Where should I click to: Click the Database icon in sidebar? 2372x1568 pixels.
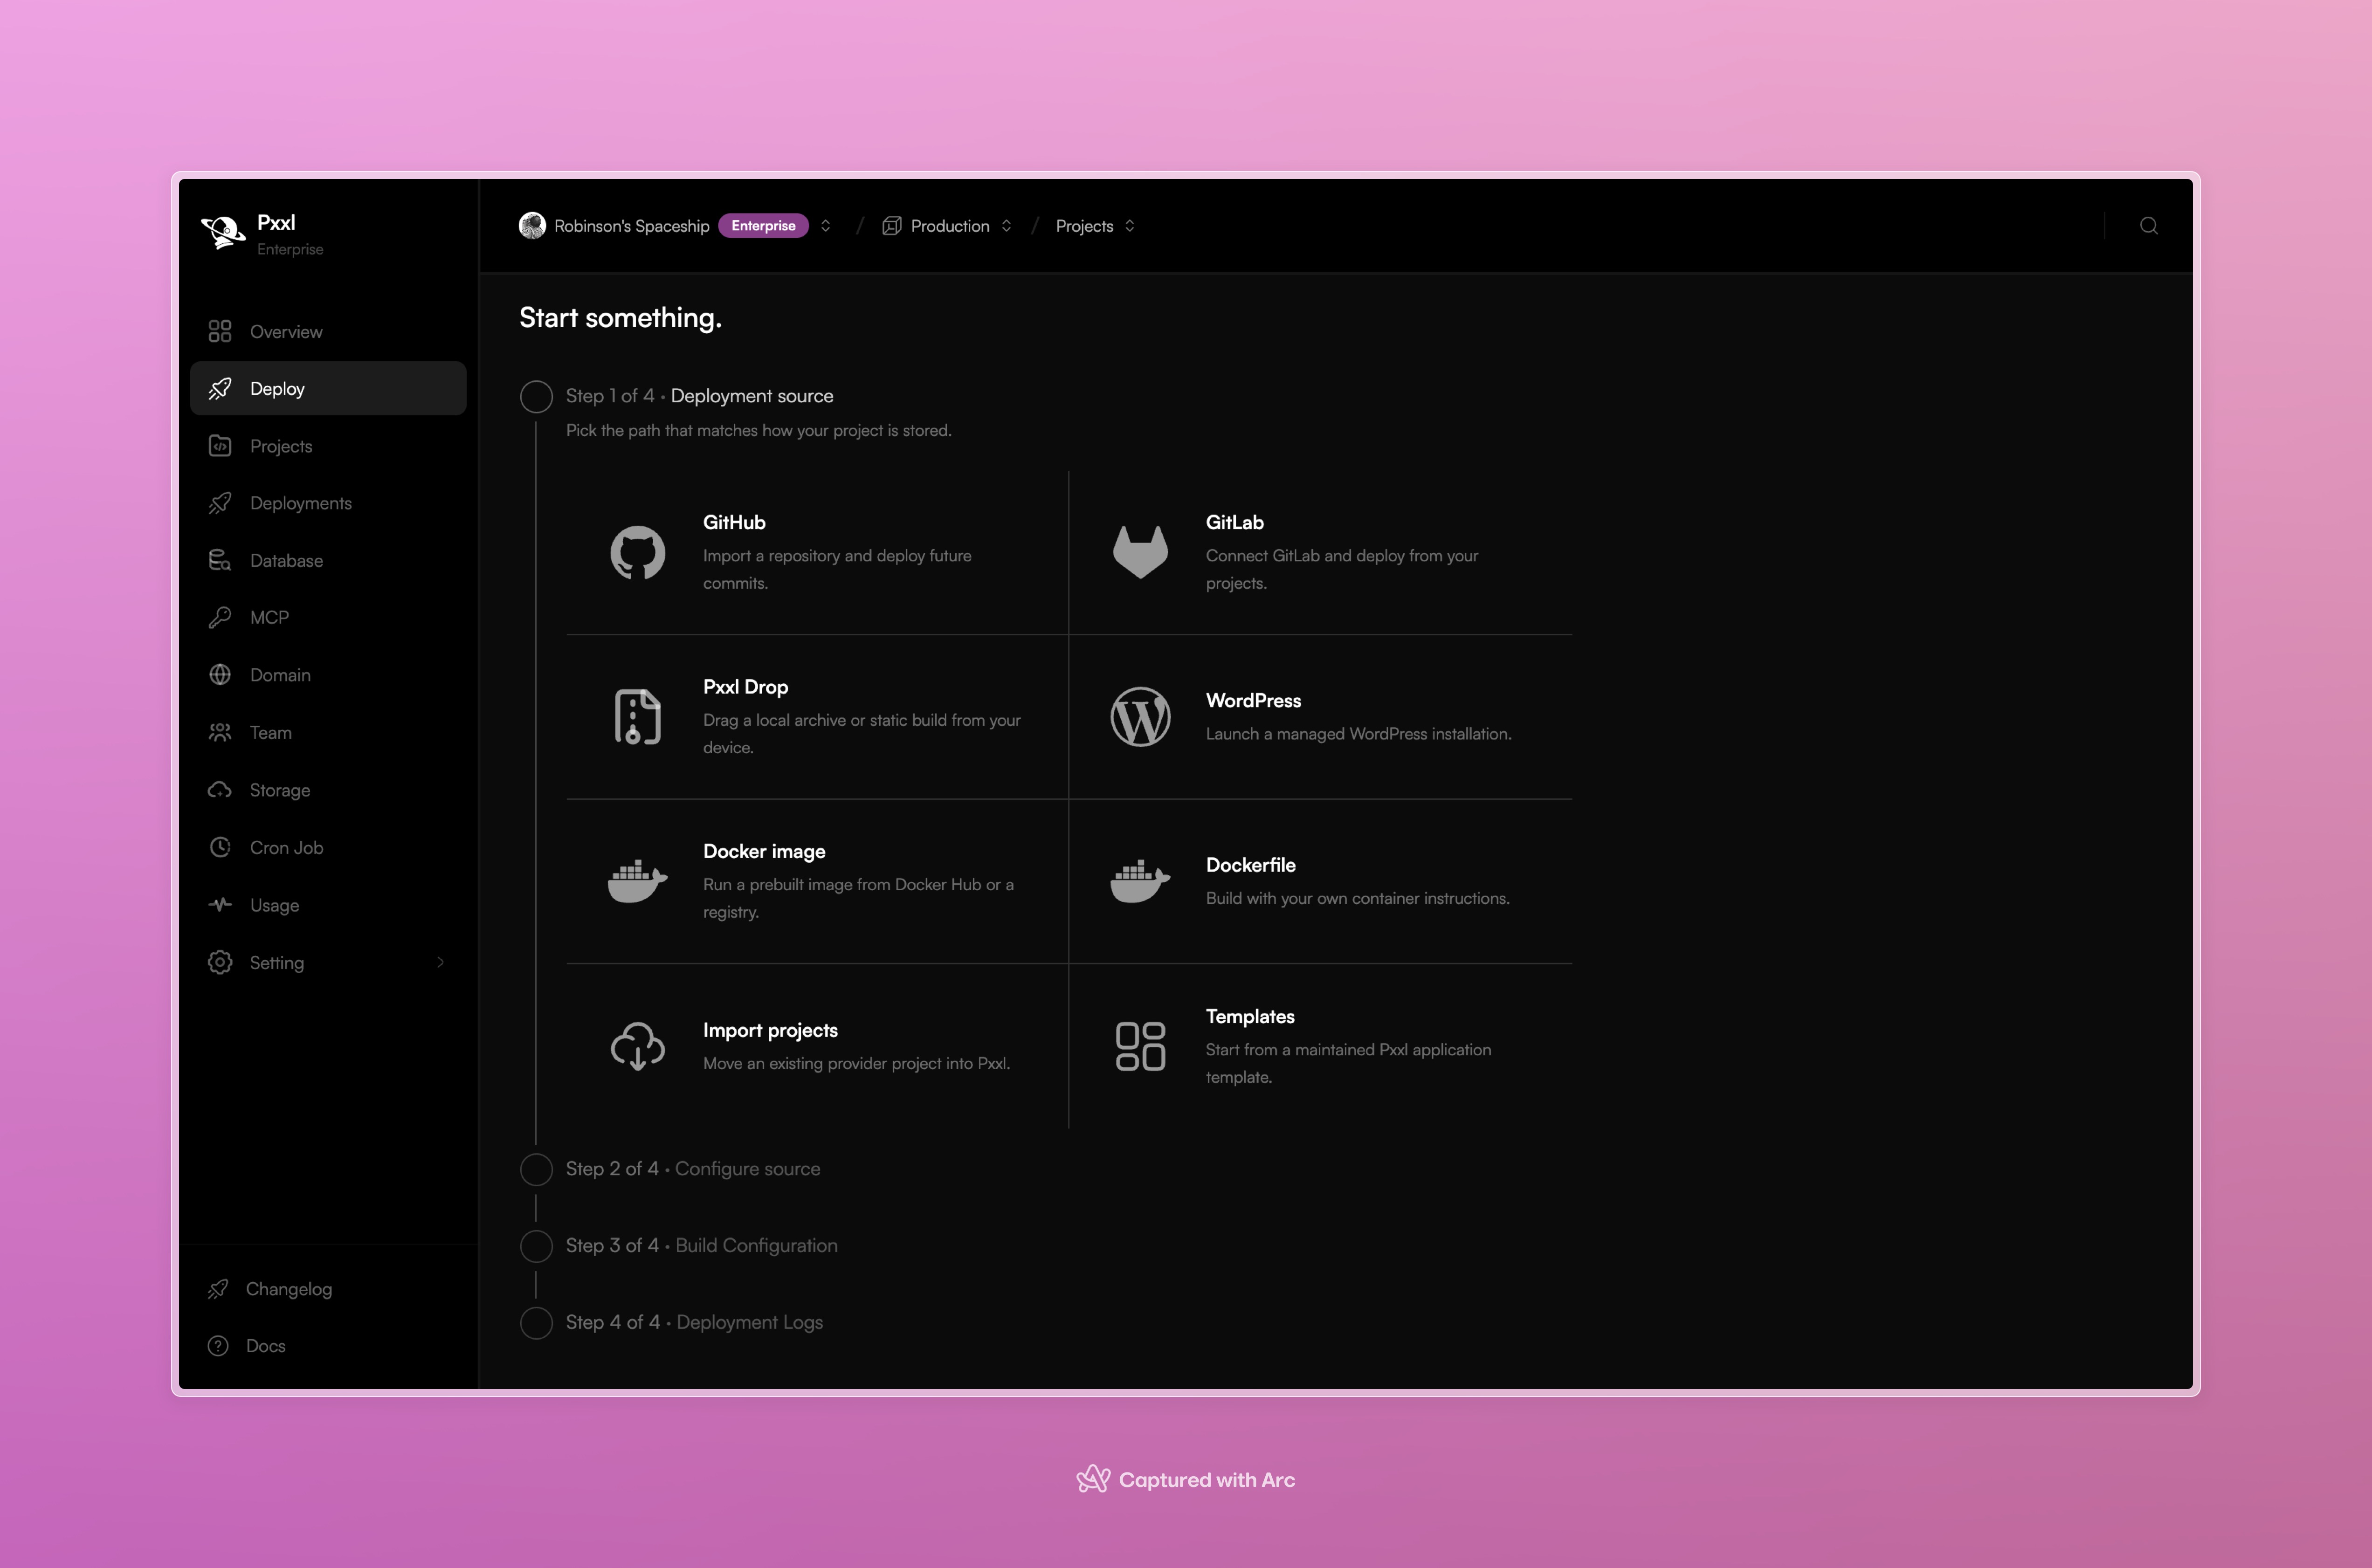tap(220, 560)
